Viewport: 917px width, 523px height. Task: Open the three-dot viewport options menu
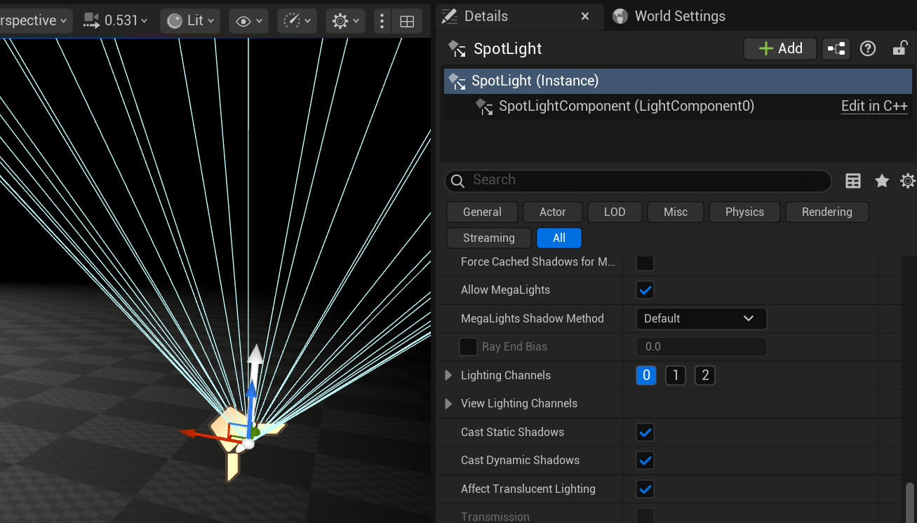click(382, 21)
